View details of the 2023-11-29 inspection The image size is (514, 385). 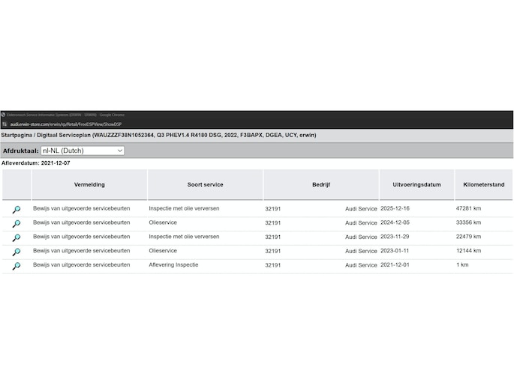click(17, 237)
